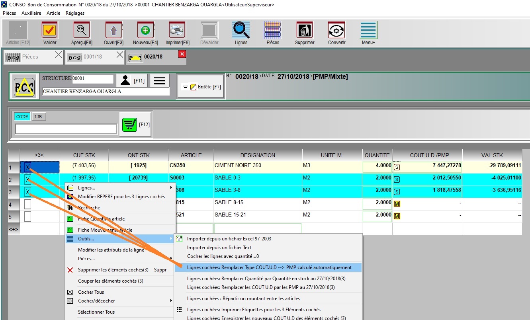This screenshot has height=320, width=530.
Task: Open the Lignes magnifier icon
Action: pos(241,30)
